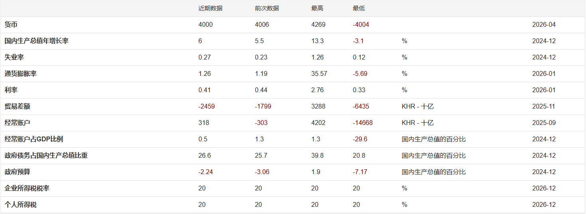586x214 pixels.
Task: Click the -2459 value in 贸易差额 row
Action: [x=206, y=107]
